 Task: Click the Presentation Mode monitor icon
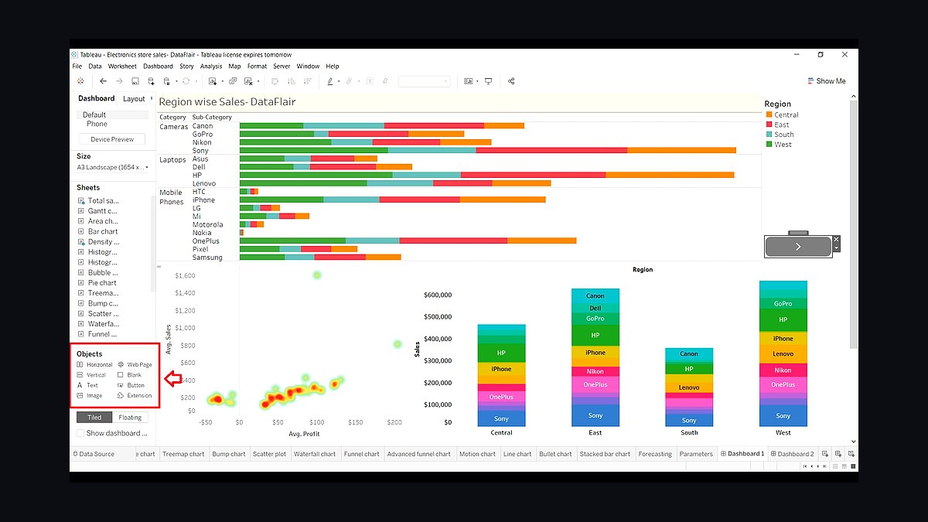[488, 81]
